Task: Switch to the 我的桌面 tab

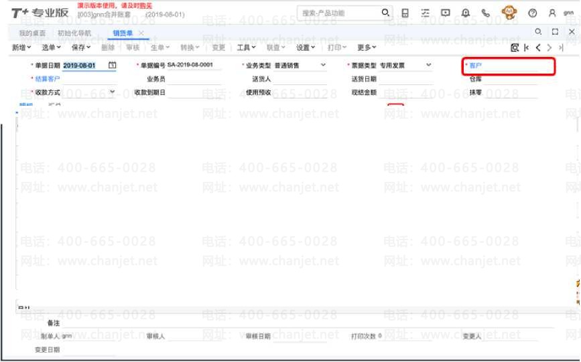Action: pyautogui.click(x=32, y=33)
